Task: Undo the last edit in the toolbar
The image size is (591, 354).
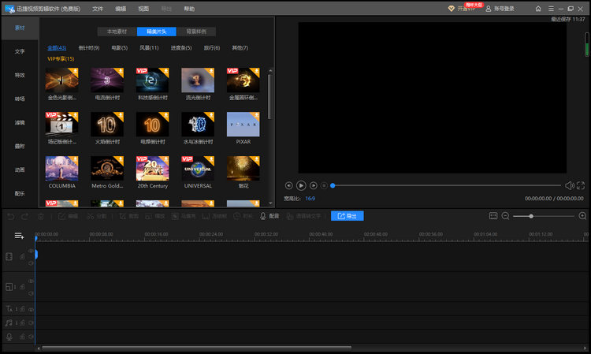Action: coord(11,216)
